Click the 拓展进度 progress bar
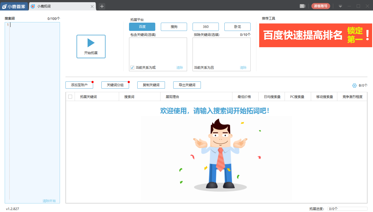The image size is (373, 212). coord(347,209)
